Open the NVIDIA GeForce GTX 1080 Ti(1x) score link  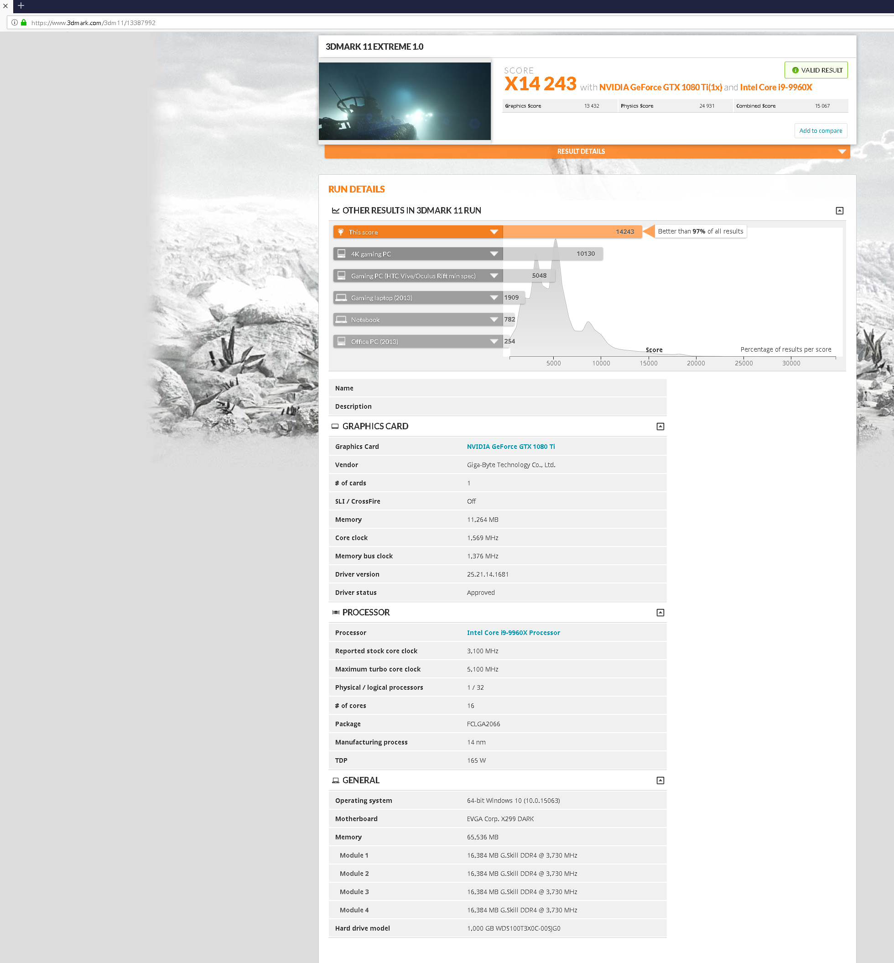(x=660, y=87)
